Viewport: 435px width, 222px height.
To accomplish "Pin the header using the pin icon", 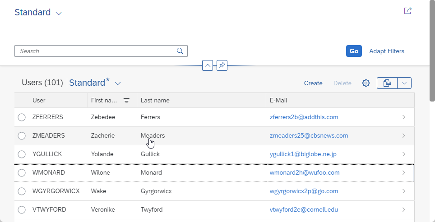I will click(222, 65).
